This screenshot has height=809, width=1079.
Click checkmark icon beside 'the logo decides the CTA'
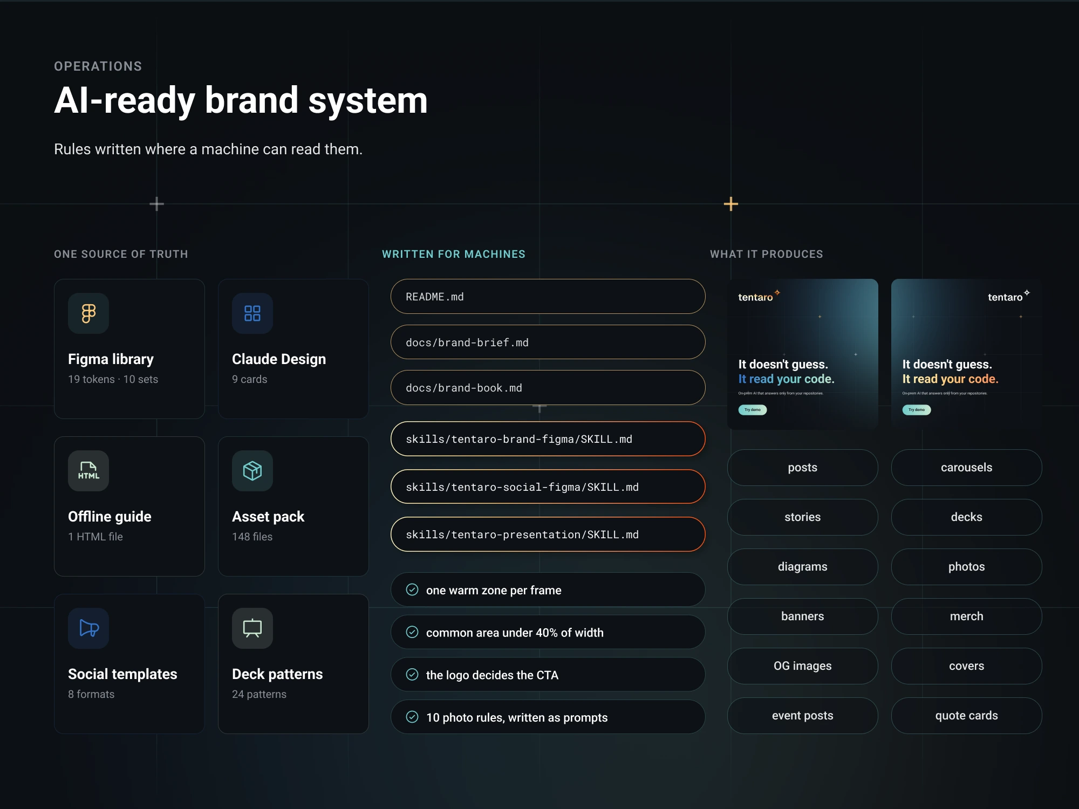(x=412, y=674)
